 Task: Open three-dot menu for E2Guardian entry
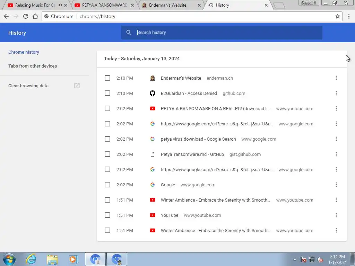click(x=336, y=93)
